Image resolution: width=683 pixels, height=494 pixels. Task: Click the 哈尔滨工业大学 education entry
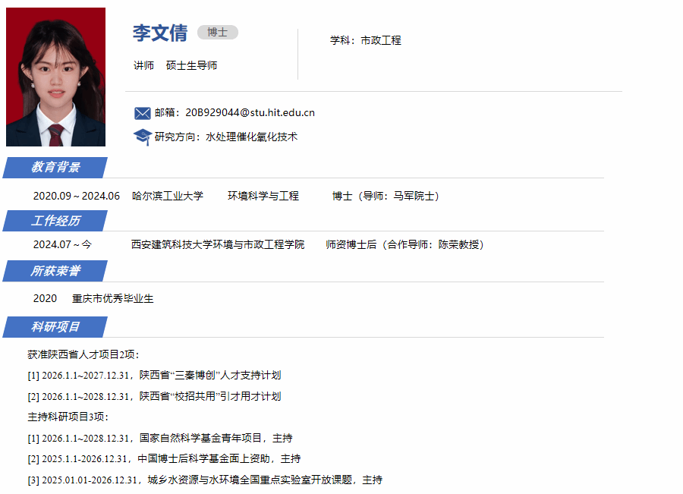[168, 196]
